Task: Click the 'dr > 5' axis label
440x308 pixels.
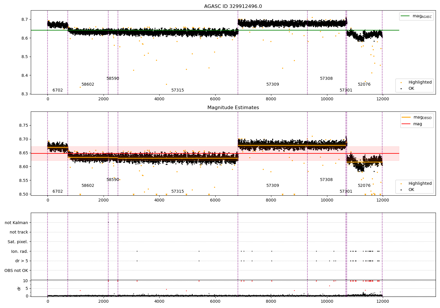Action: click(22, 261)
